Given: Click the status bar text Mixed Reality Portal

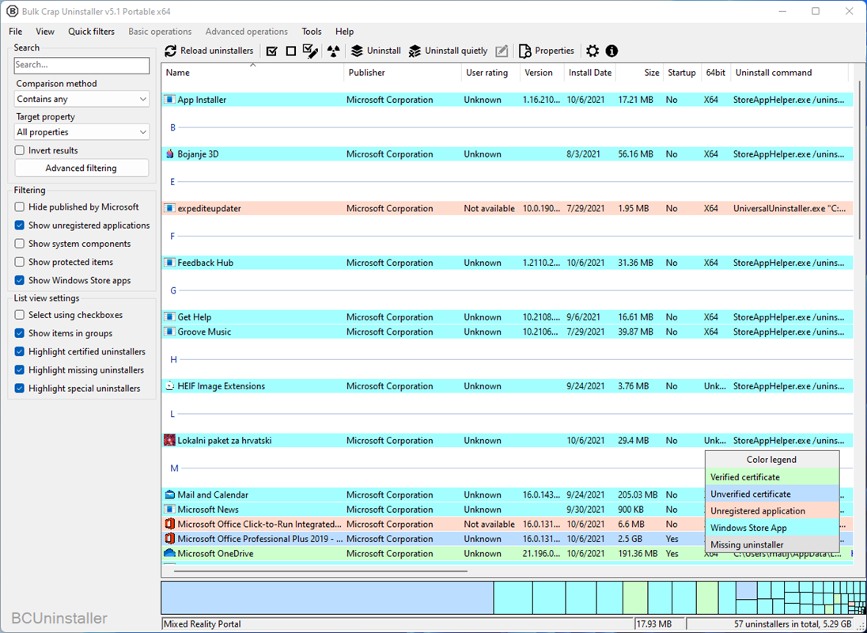Looking at the screenshot, I should click(x=203, y=624).
